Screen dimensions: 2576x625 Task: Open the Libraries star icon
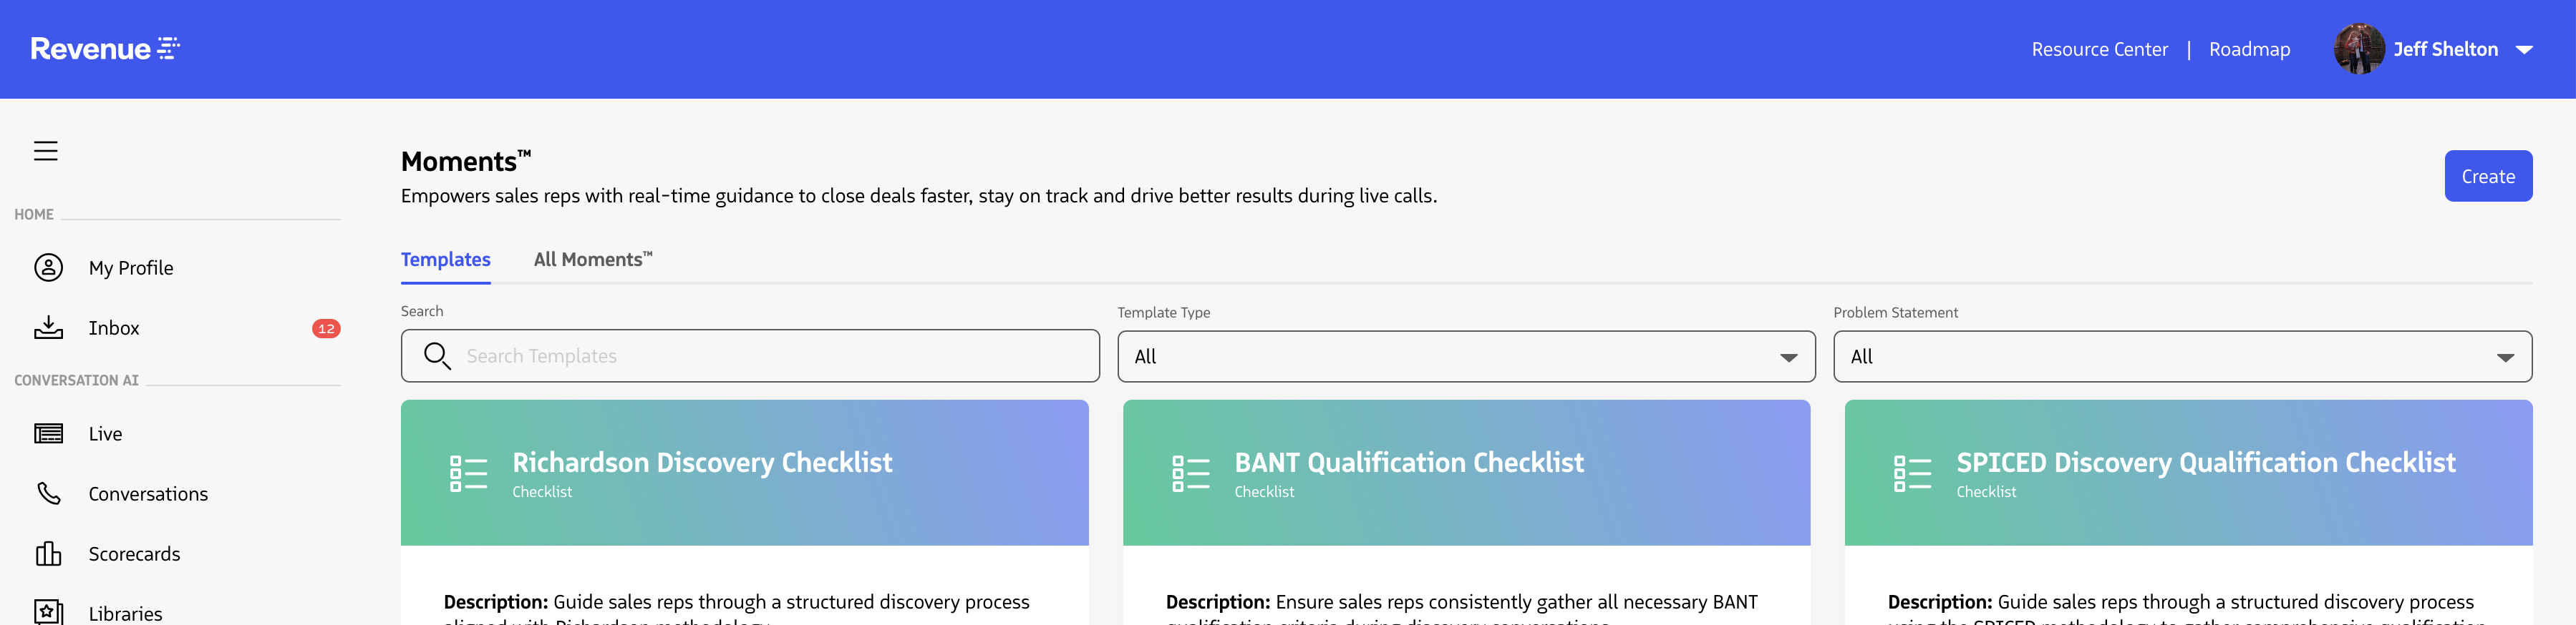(x=48, y=611)
